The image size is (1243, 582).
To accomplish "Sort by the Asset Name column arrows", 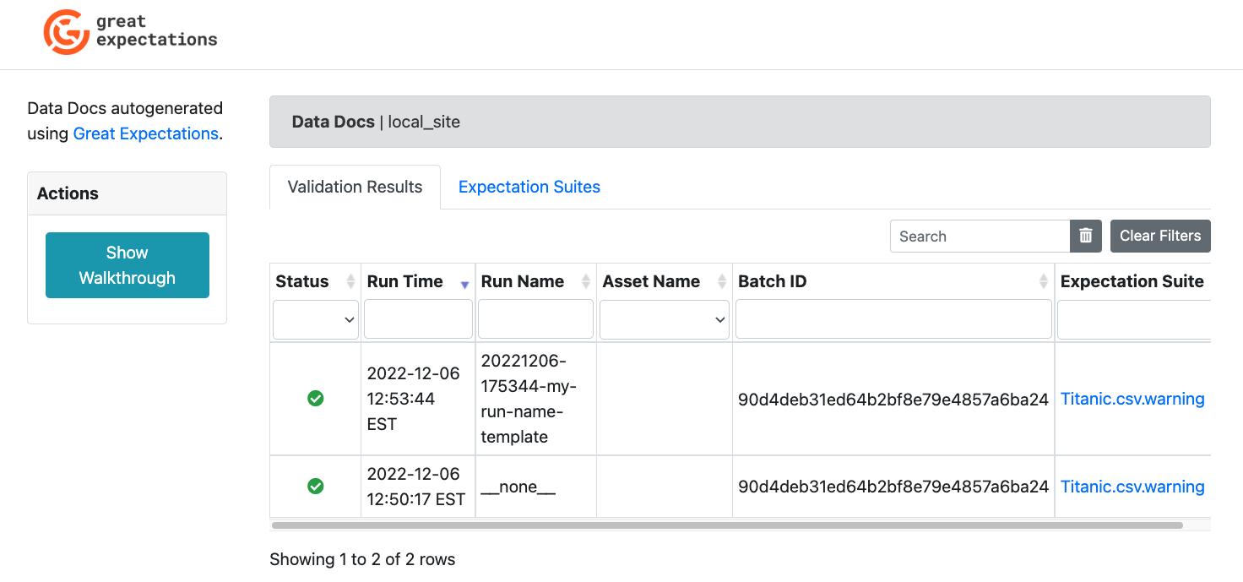I will (x=722, y=282).
